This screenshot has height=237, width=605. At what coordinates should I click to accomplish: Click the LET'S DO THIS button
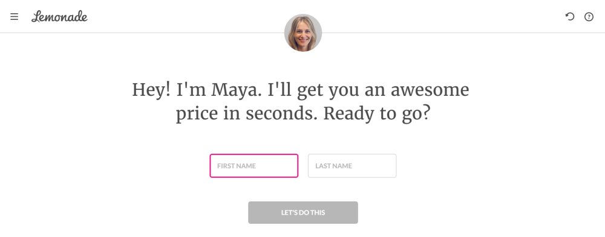click(x=303, y=212)
